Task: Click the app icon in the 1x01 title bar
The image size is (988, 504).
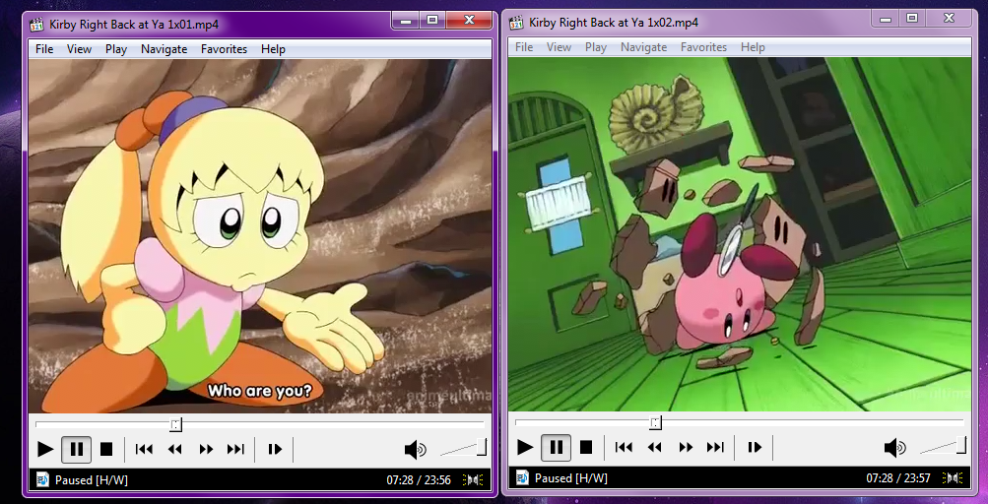Action: (38, 25)
